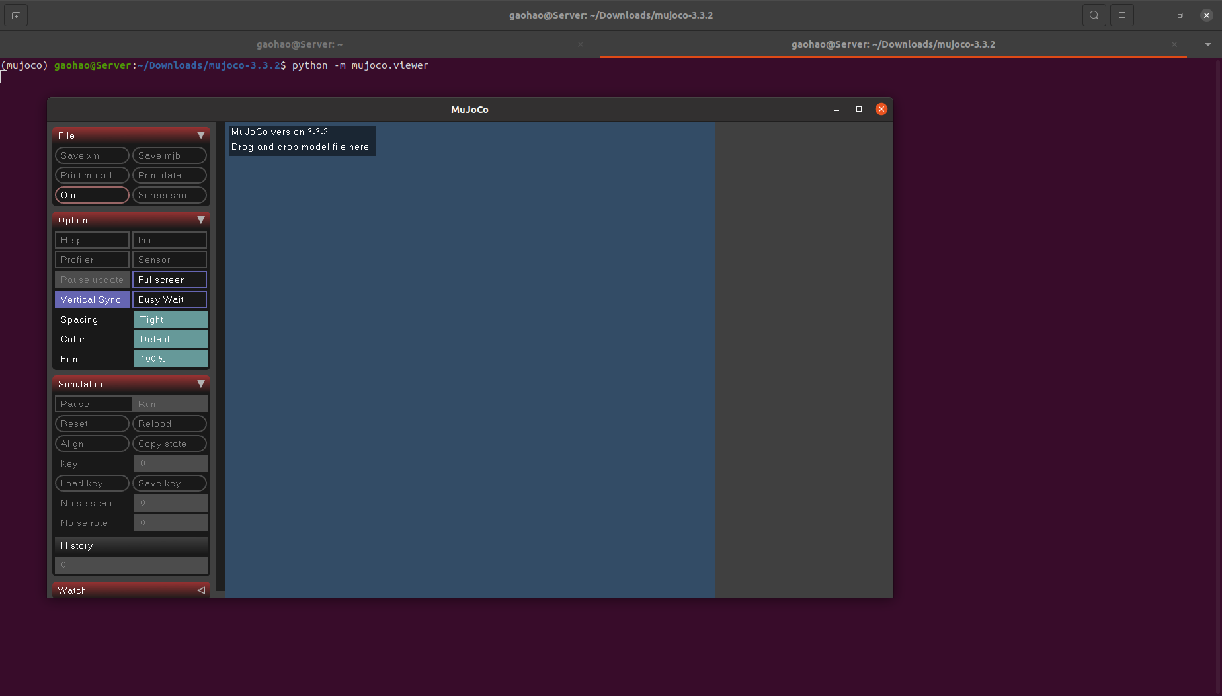The height and width of the screenshot is (696, 1222).
Task: Restore the terminal window size
Action: pos(1180,15)
